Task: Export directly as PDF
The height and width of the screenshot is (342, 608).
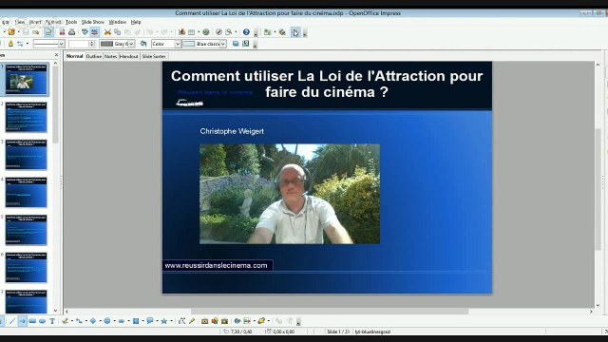Action: pos(62,31)
